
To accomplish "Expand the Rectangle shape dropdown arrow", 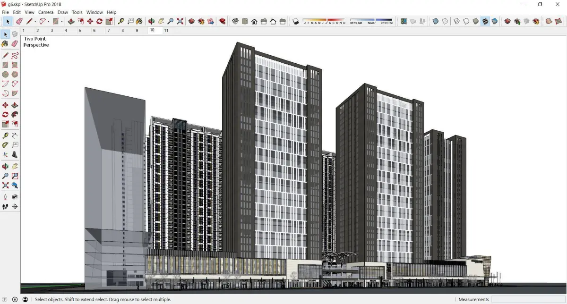I will 61,21.
